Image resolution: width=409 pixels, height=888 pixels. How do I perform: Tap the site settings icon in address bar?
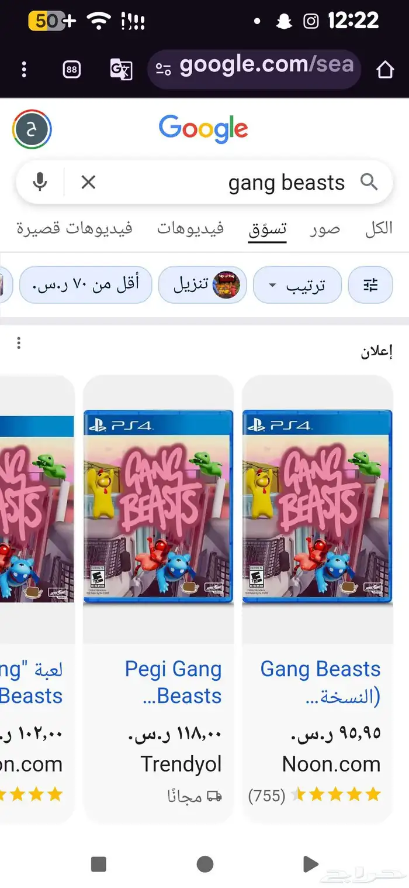tap(163, 70)
